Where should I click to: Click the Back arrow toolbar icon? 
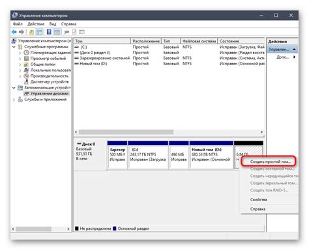pos(14,32)
